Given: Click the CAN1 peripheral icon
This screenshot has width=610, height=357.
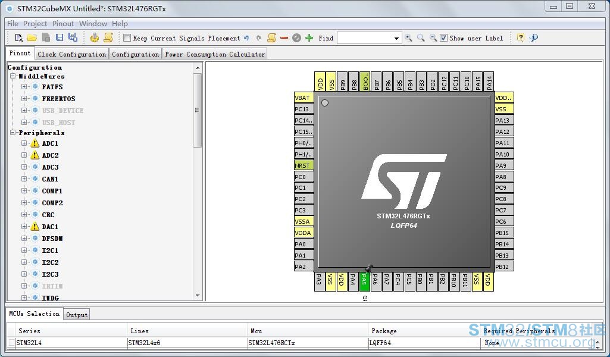Looking at the screenshot, I should (35, 179).
